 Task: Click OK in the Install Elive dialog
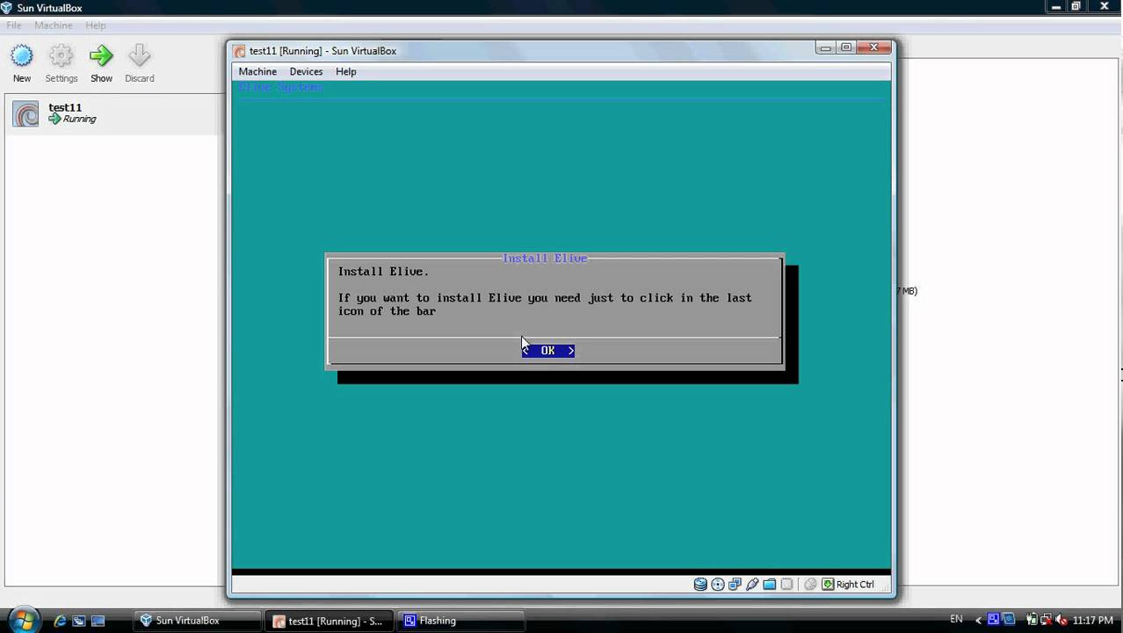tap(548, 350)
